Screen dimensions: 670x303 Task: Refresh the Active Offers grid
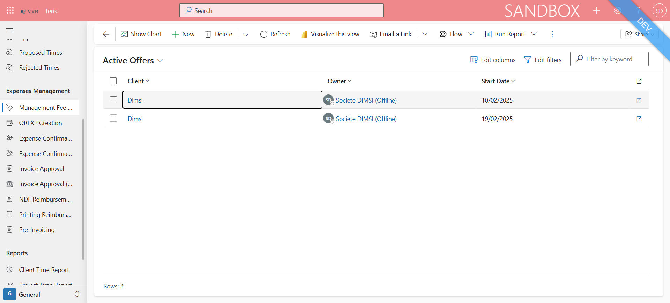tap(275, 34)
